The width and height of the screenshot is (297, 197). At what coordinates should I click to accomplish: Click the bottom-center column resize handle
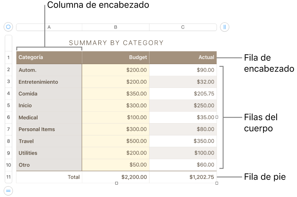click(x=116, y=183)
